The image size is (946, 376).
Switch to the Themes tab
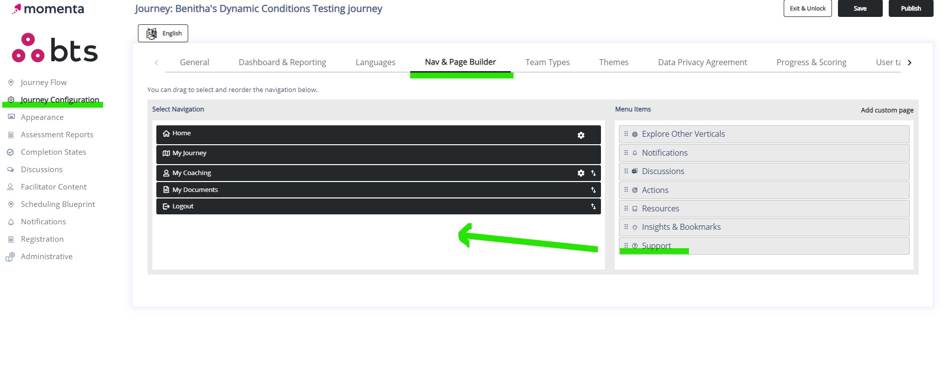point(614,62)
